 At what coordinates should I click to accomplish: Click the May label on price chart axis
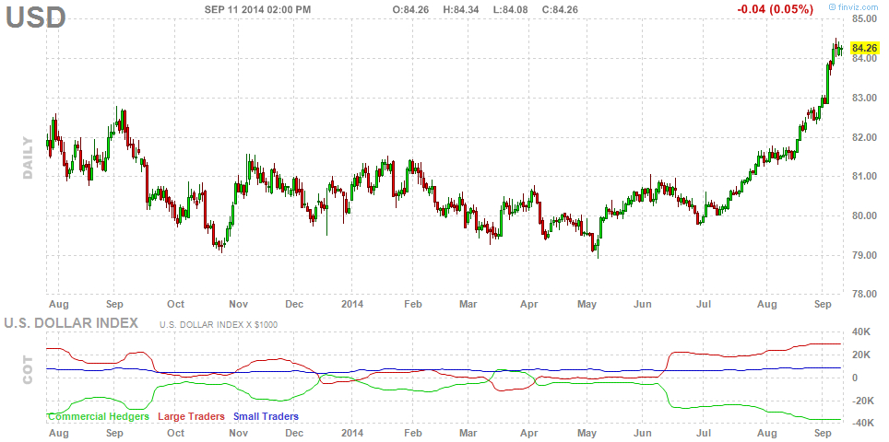[587, 303]
